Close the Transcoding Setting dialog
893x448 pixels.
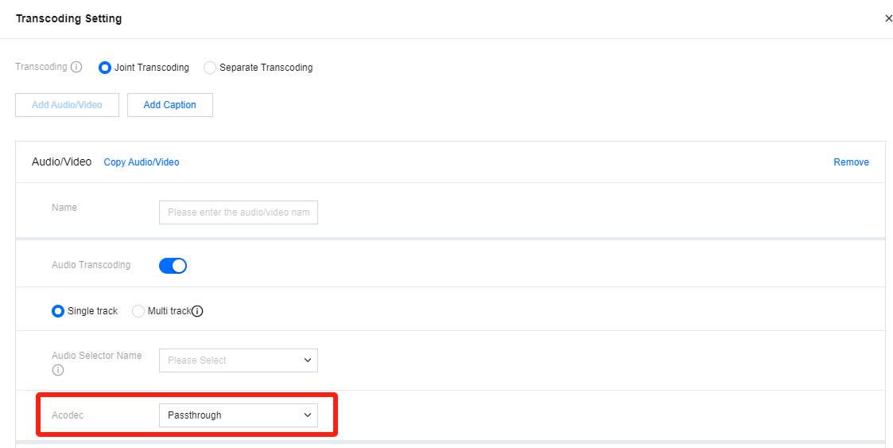(888, 18)
